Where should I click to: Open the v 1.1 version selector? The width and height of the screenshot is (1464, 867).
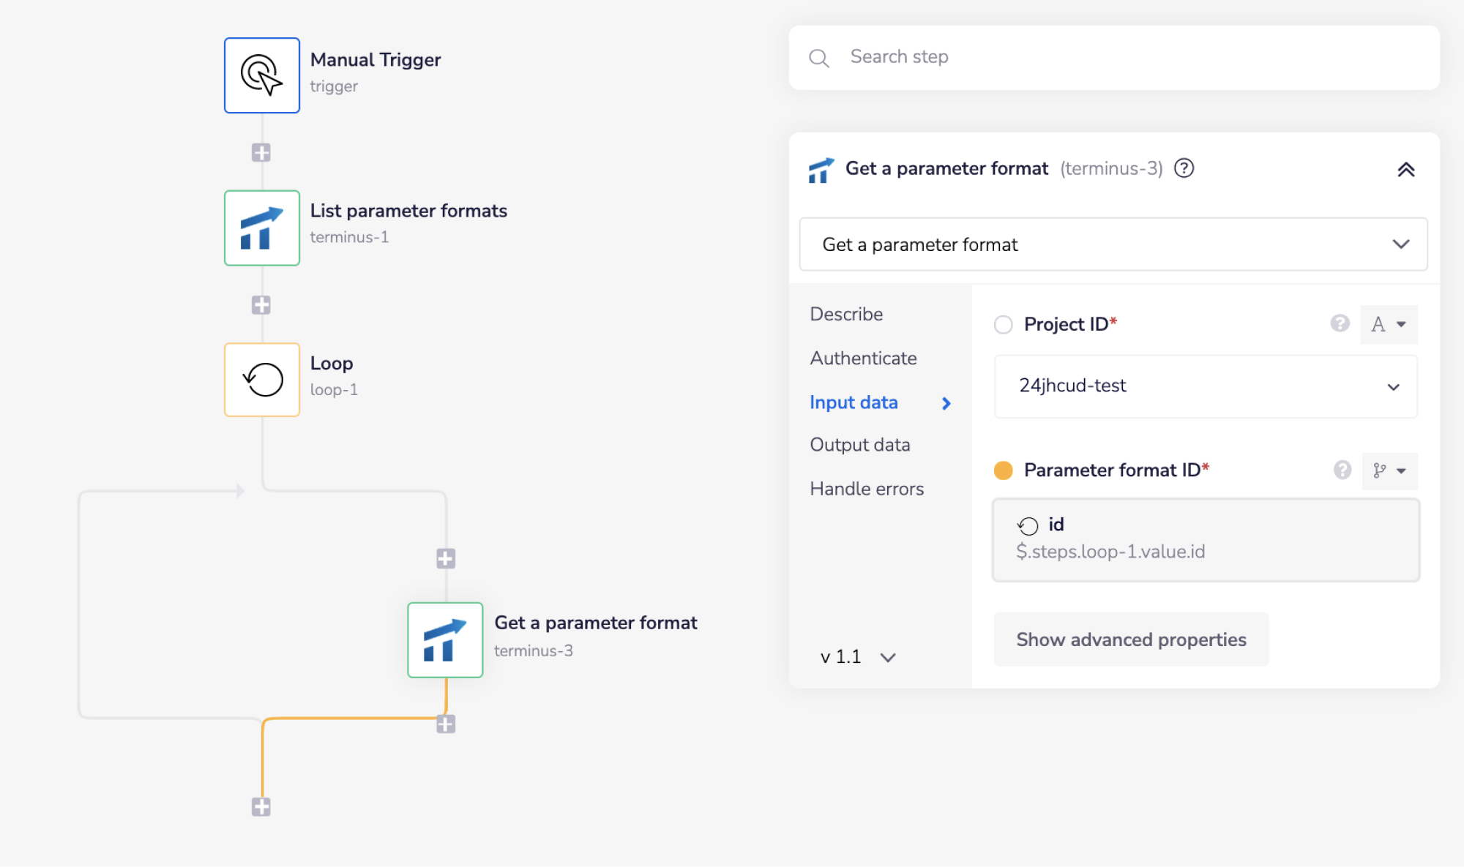click(858, 657)
